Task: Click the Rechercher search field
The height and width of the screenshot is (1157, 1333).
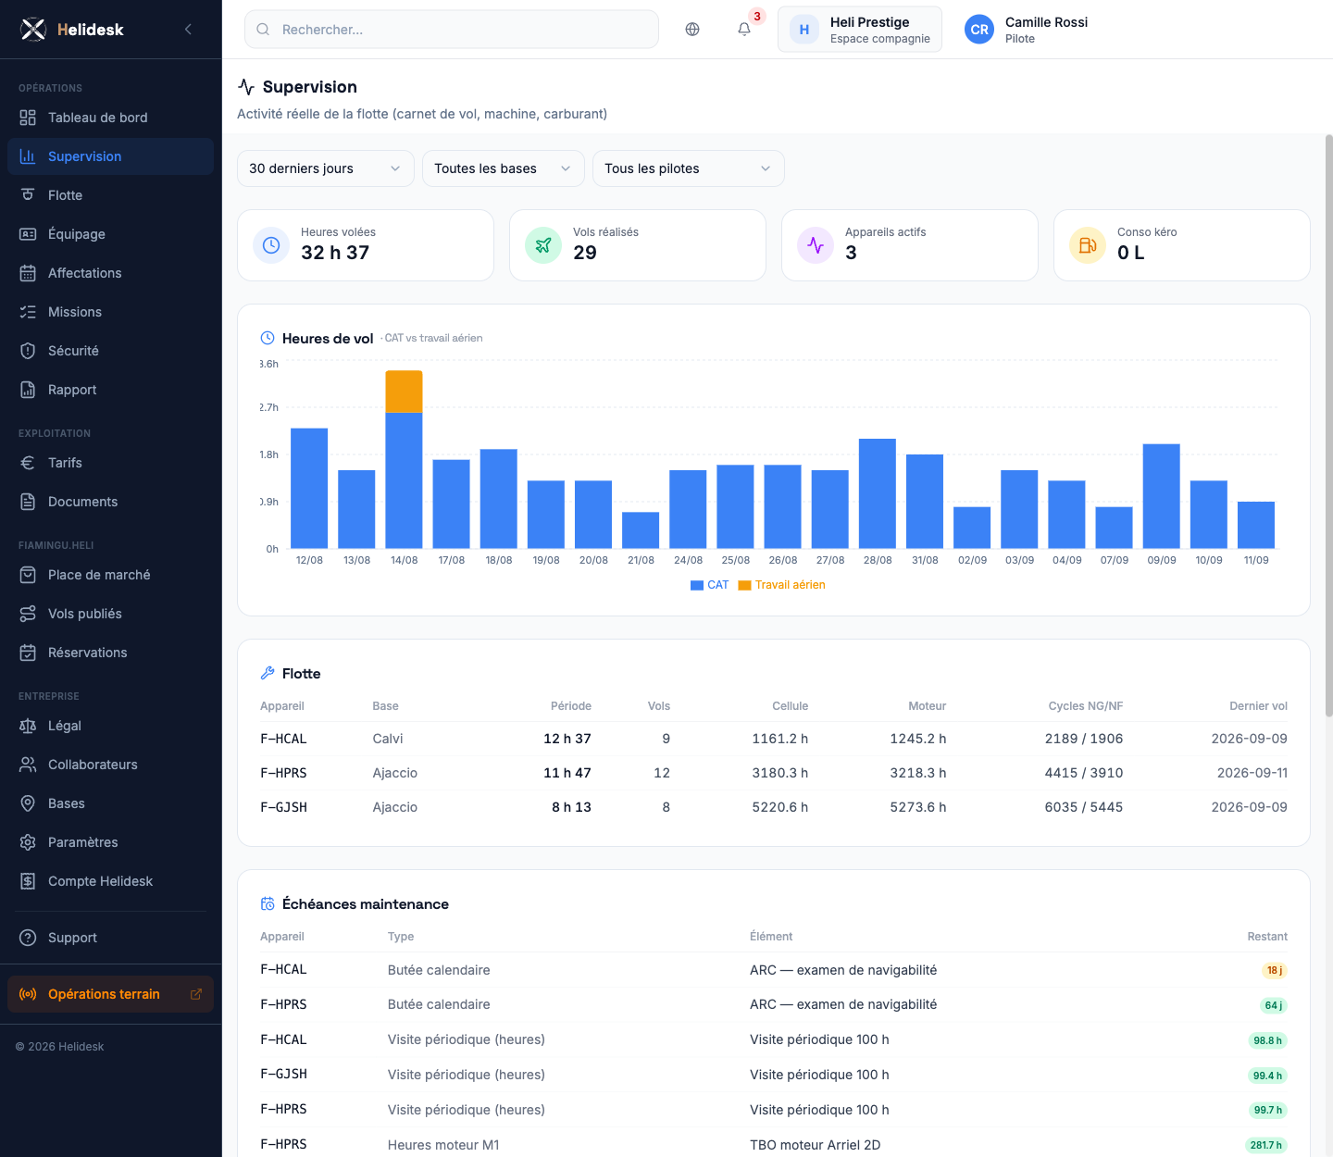Action: tap(452, 30)
